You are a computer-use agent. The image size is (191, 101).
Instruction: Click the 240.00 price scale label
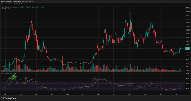(187, 23)
